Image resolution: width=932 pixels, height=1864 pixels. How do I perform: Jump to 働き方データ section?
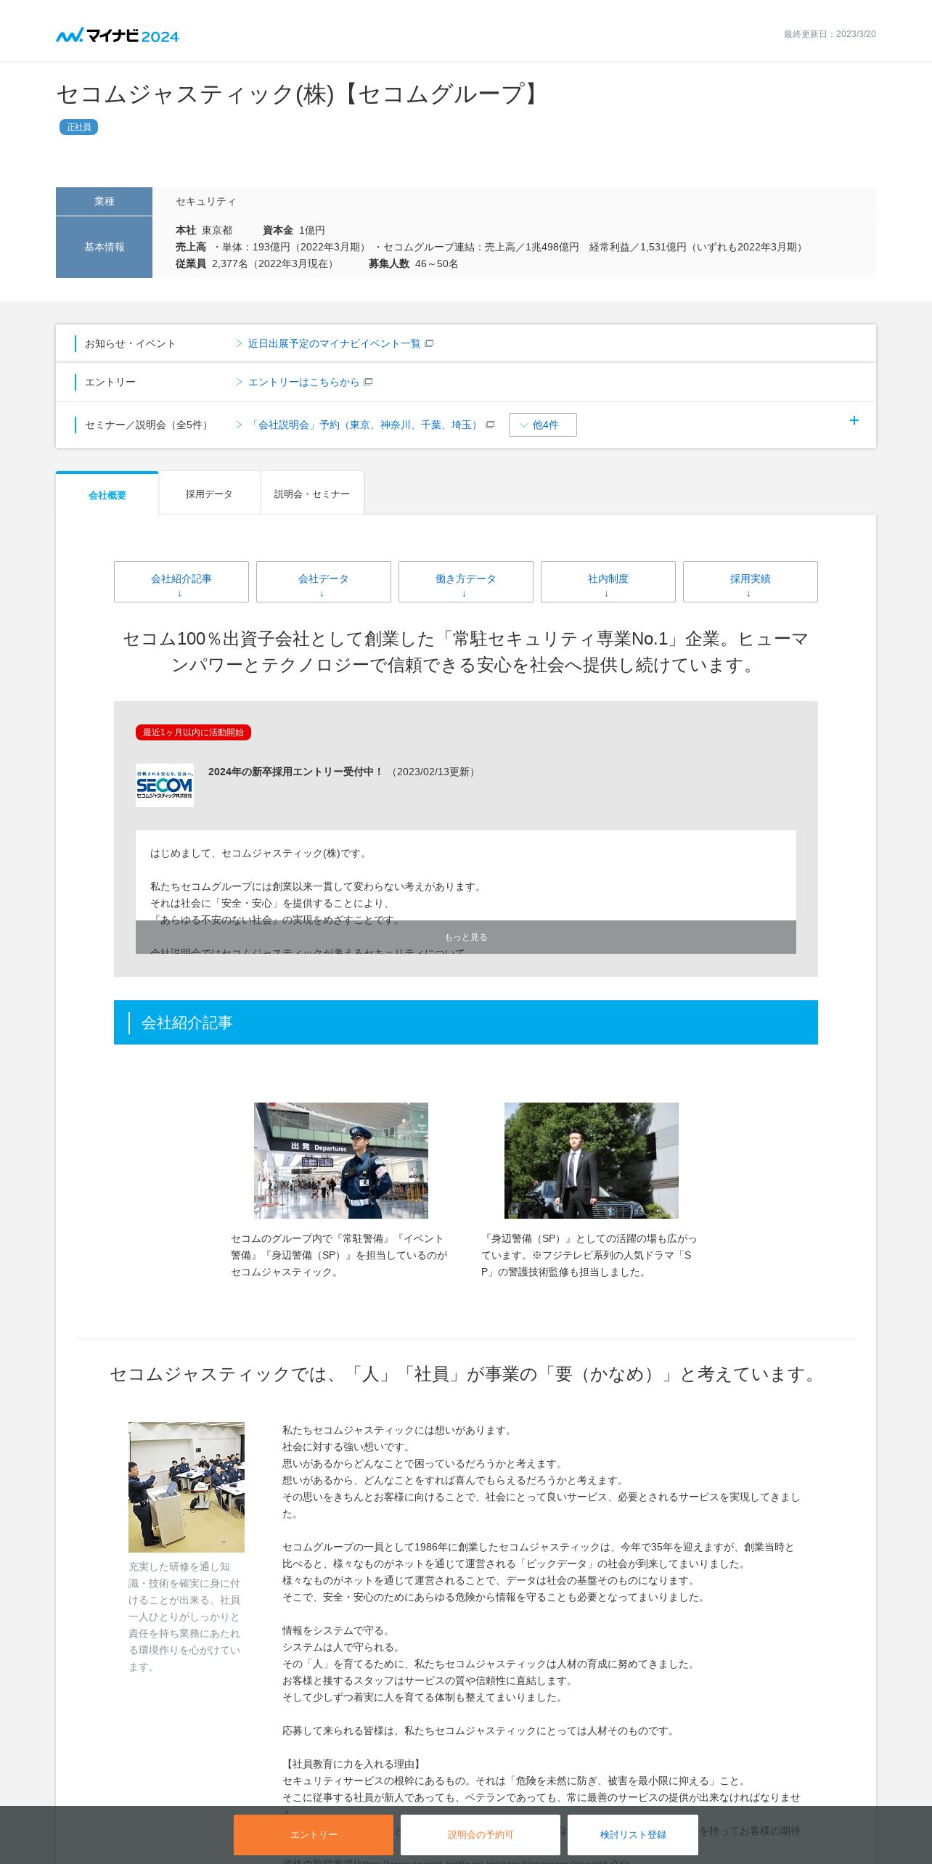click(x=466, y=581)
